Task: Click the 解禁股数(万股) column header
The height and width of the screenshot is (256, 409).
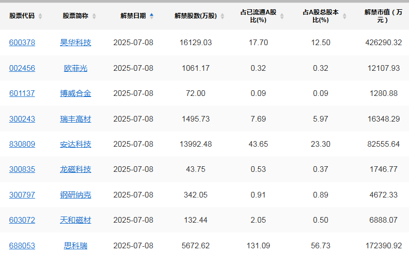Action: (196, 16)
